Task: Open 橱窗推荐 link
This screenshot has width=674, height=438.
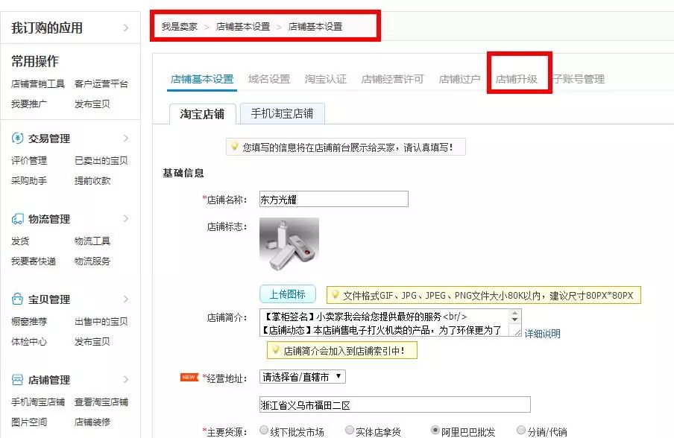Action: click(x=29, y=321)
